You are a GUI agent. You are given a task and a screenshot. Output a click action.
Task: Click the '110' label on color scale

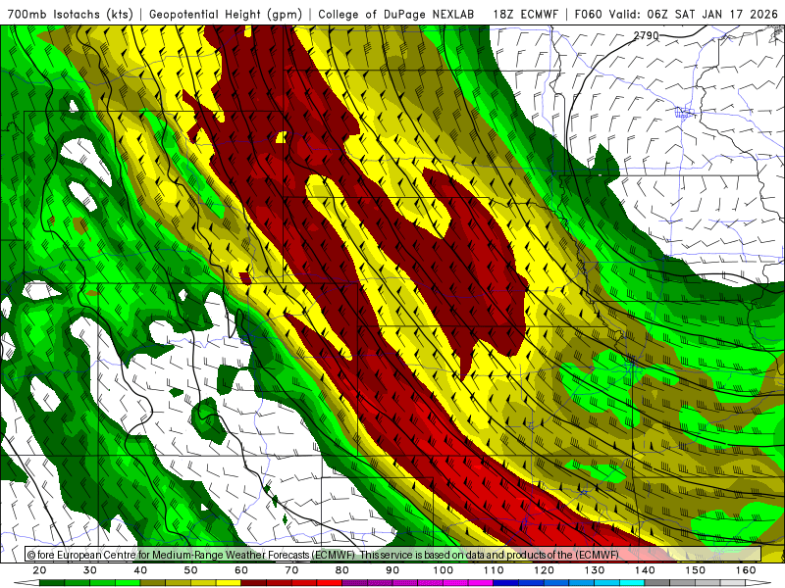pyautogui.click(x=494, y=570)
